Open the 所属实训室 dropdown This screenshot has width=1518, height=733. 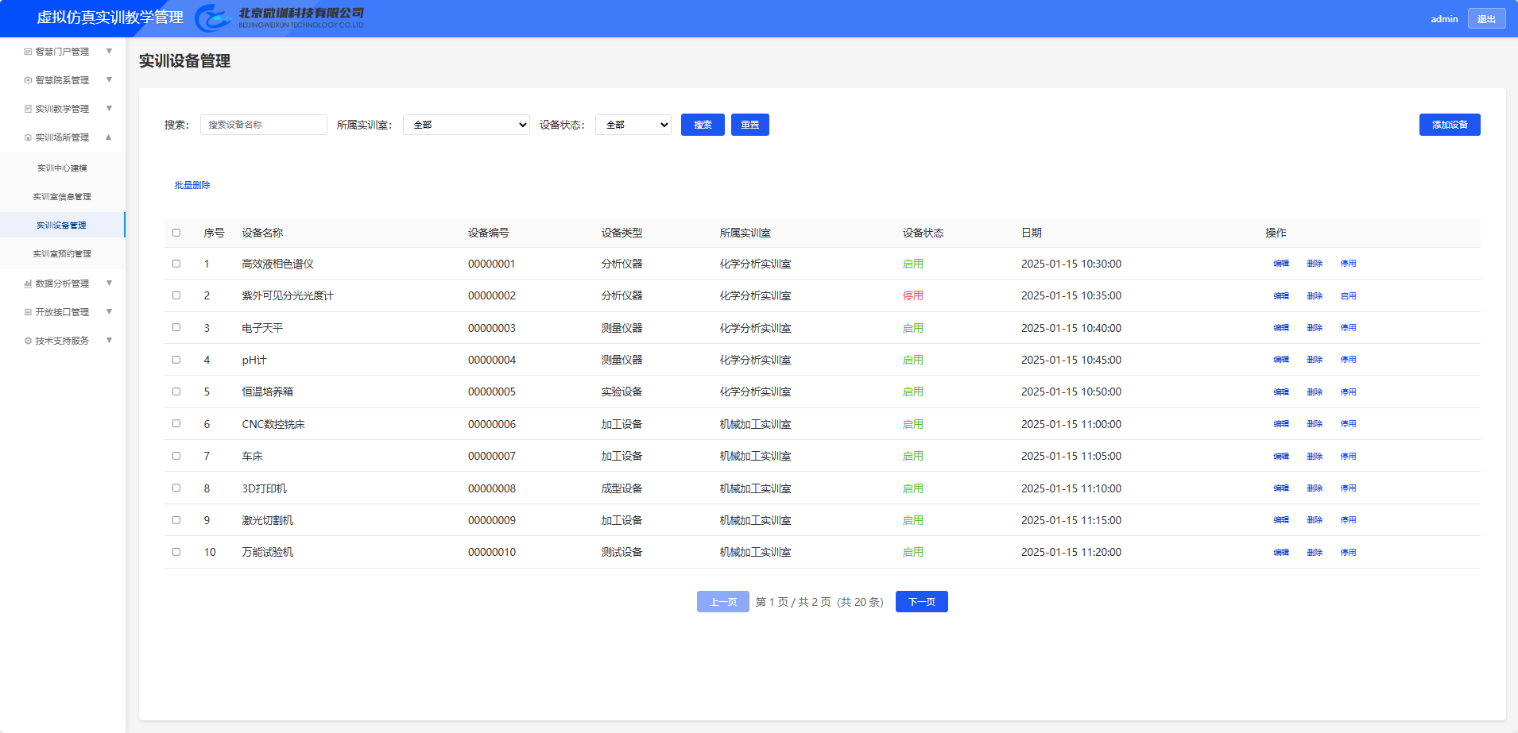click(466, 125)
